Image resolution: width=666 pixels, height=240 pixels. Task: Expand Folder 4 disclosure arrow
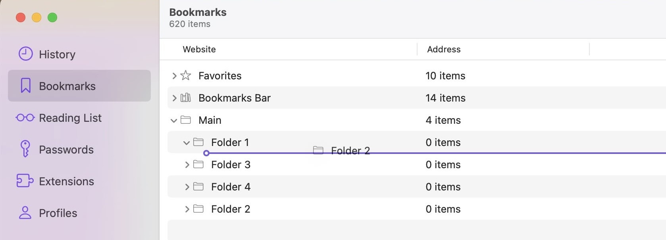(x=187, y=187)
